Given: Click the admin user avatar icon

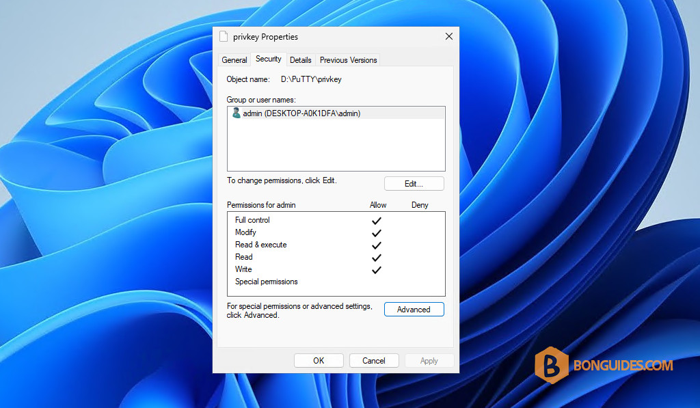Looking at the screenshot, I should pyautogui.click(x=236, y=113).
